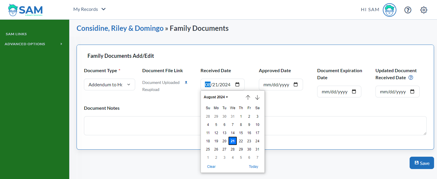Open the Document Type dropdown

[110, 85]
